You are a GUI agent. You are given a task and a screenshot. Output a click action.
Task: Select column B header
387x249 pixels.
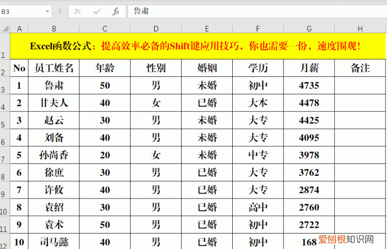[54, 28]
